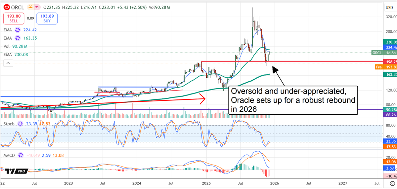
Task: Click the MACD indicator refresh icon
Action: point(21,155)
